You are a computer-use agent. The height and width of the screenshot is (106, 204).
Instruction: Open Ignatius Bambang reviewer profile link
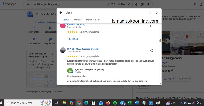tap(76, 24)
